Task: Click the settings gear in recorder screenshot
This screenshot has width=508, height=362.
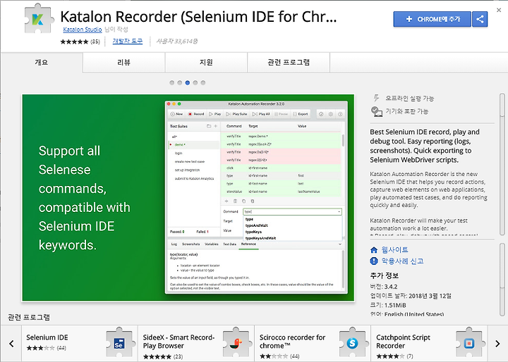Action: [331, 114]
